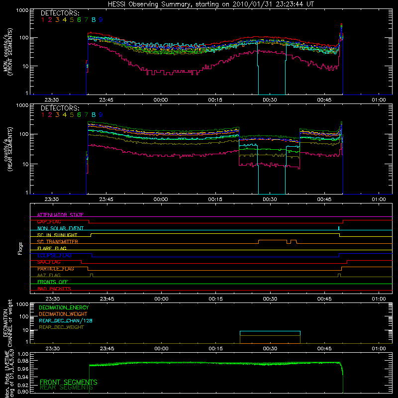Click the DETECTORS: label in the rear segments plot
398x398 pixels.
(60, 108)
